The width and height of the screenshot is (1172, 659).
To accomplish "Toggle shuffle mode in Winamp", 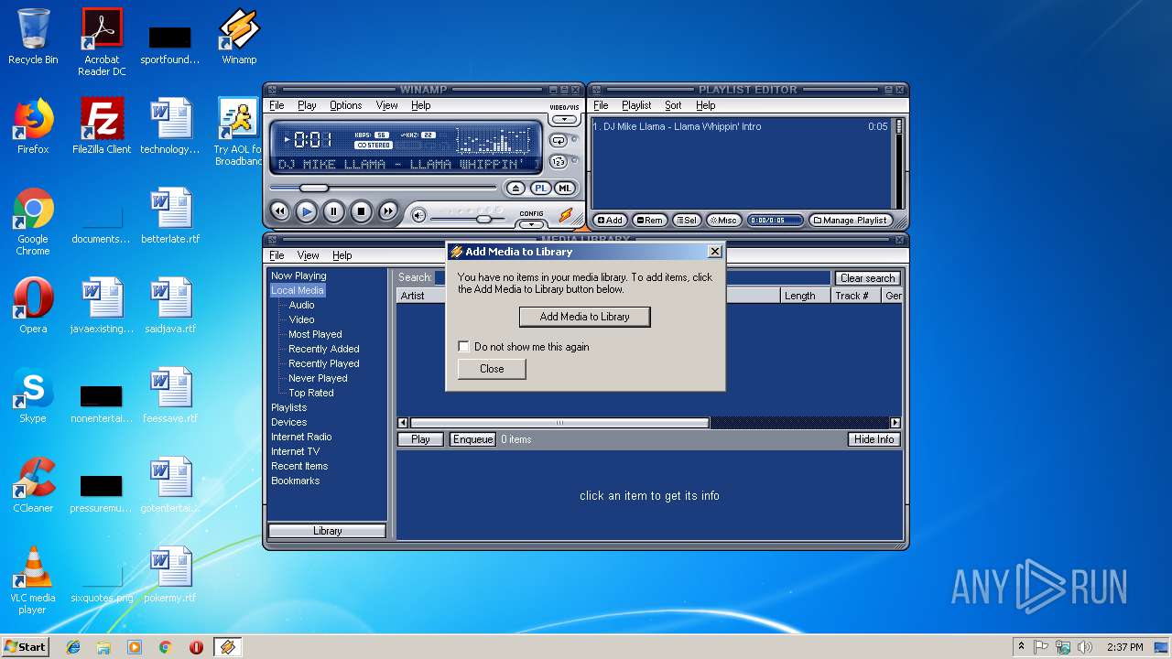I will [x=559, y=162].
